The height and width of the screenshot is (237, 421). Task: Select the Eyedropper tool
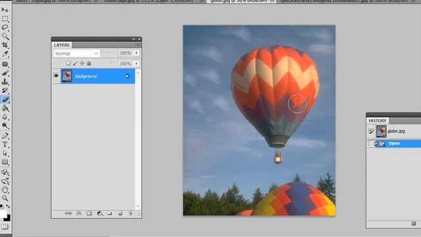(5, 54)
